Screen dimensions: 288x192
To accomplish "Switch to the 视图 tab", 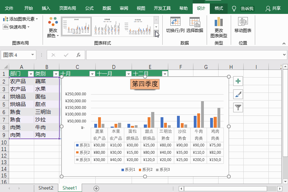I will tap(141, 8).
